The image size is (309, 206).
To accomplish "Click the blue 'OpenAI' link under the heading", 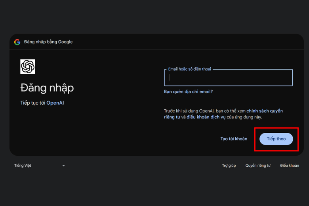I will tap(55, 103).
